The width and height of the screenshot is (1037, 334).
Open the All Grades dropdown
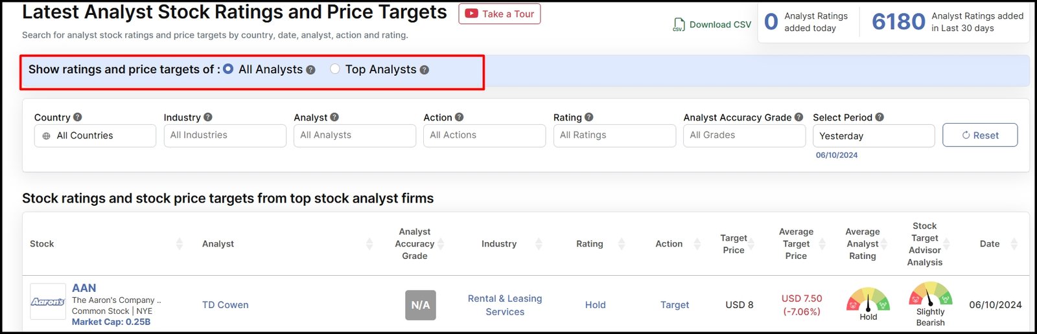click(744, 136)
